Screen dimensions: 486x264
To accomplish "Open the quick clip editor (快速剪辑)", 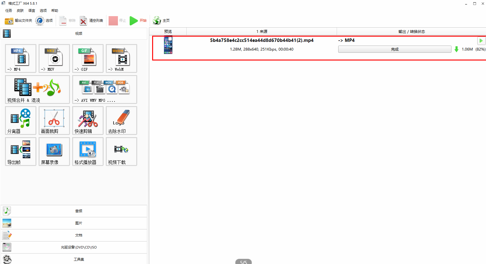I will click(x=88, y=120).
